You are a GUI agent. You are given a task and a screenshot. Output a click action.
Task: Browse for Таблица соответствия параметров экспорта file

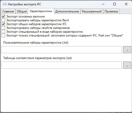[x=127, y=65]
